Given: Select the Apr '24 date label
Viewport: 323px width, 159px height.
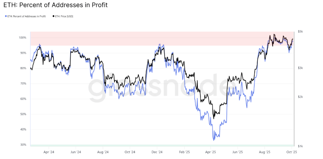Looking at the screenshot, I should pyautogui.click(x=48, y=152).
